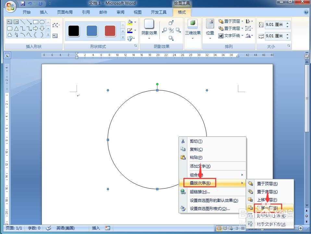The width and height of the screenshot is (311, 234).
Task: Open bring to front dropdown arrow
Action: click(x=242, y=21)
